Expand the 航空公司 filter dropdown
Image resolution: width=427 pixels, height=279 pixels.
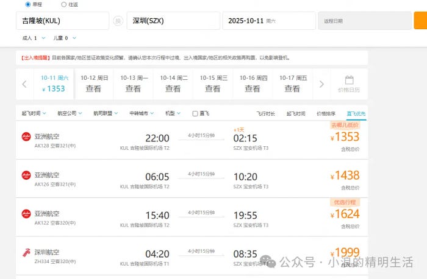(x=70, y=113)
